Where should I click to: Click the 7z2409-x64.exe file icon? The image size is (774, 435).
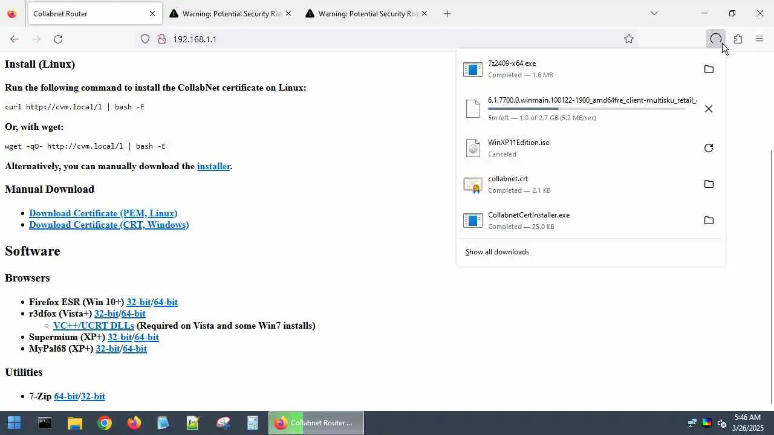[473, 69]
